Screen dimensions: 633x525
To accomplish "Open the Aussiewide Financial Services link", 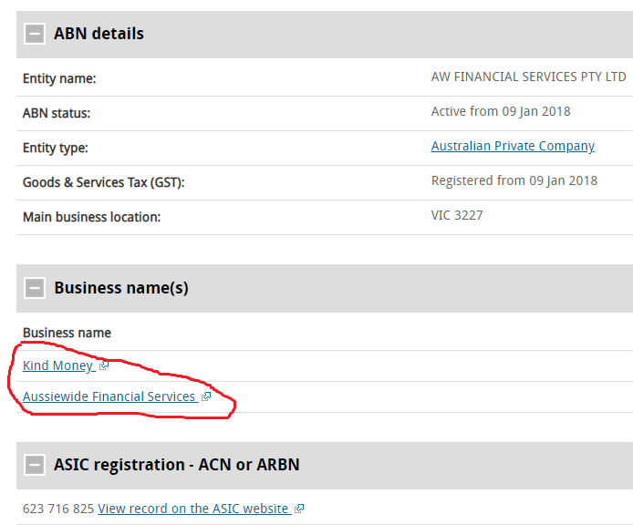I will 109,396.
